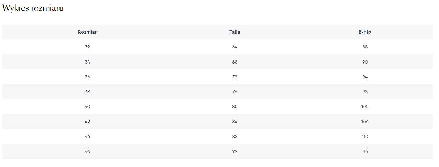Click B-Hip value 88 in the size 32 row
Image resolution: width=439 pixels, height=167 pixels.
[365, 47]
